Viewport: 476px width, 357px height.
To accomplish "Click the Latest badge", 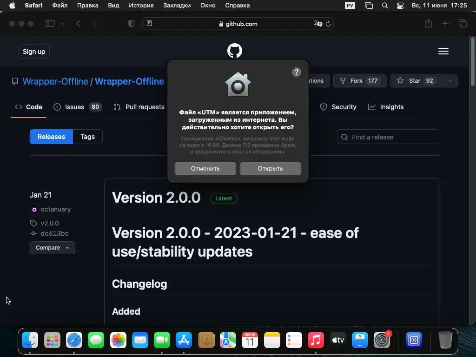I will [224, 198].
